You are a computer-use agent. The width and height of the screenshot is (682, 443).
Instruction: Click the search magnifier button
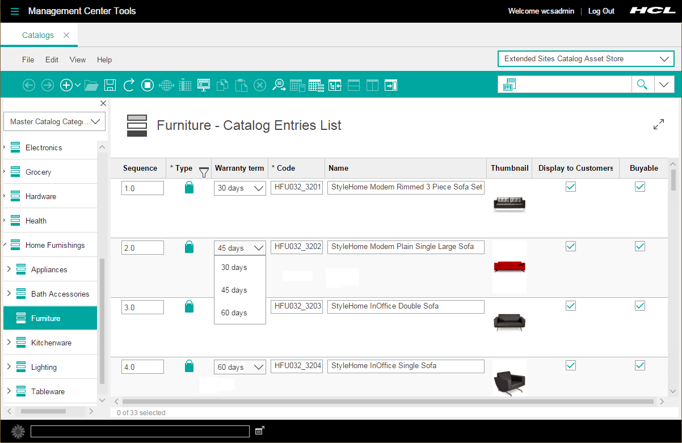[x=642, y=85]
